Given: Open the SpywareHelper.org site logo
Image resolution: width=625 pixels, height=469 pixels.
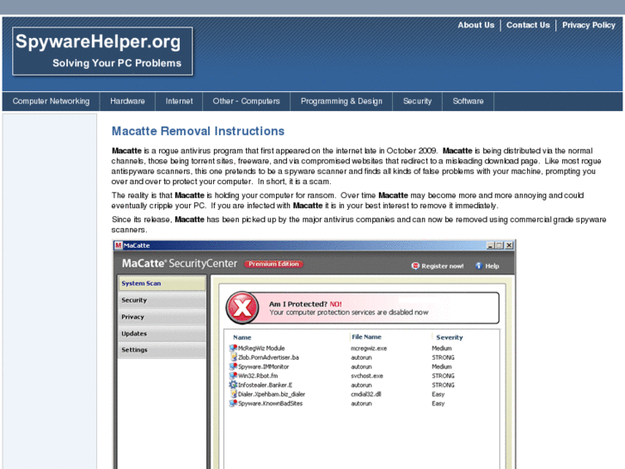Looking at the screenshot, I should click(102, 51).
